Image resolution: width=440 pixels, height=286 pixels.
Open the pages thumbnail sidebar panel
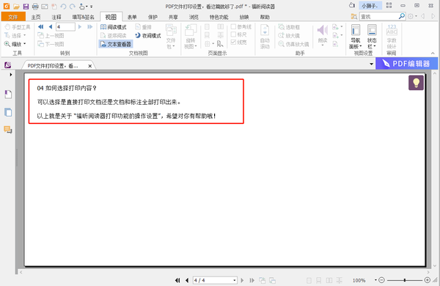(x=8, y=112)
